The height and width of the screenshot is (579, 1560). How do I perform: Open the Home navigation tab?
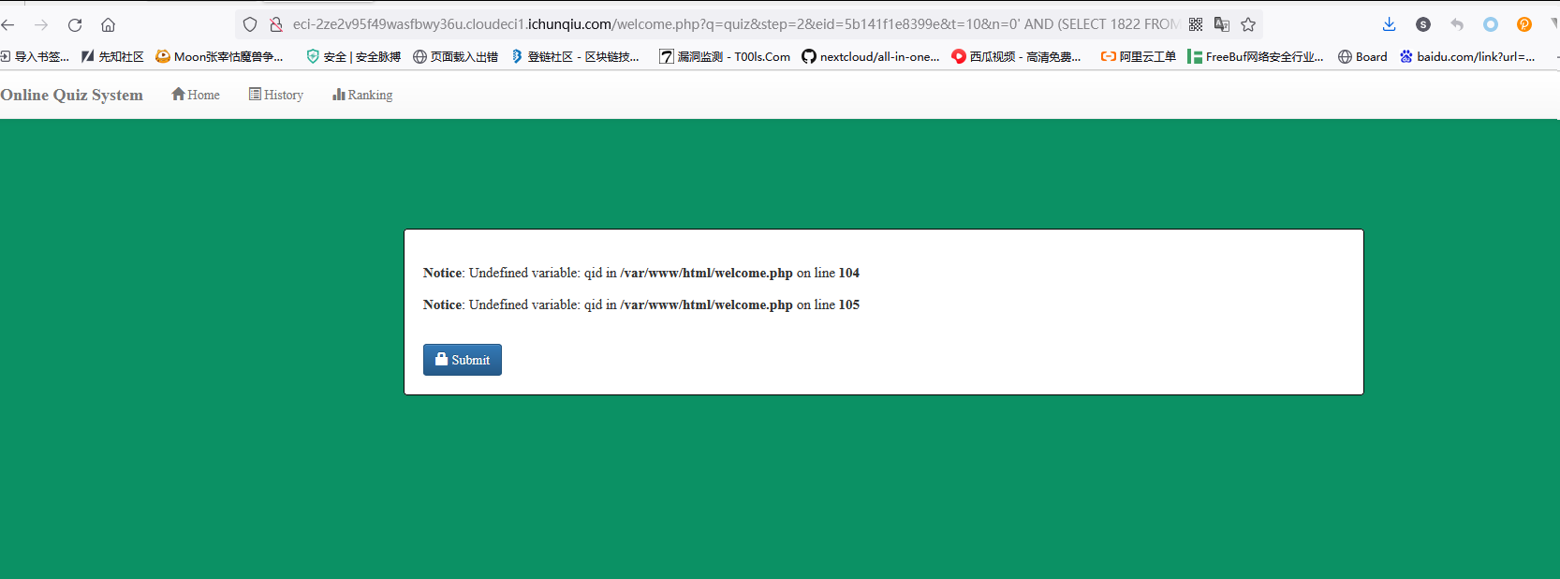[x=196, y=95]
